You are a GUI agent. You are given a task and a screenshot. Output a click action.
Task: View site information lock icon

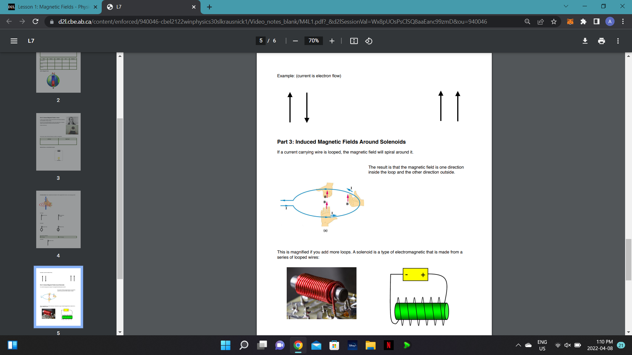click(x=52, y=22)
